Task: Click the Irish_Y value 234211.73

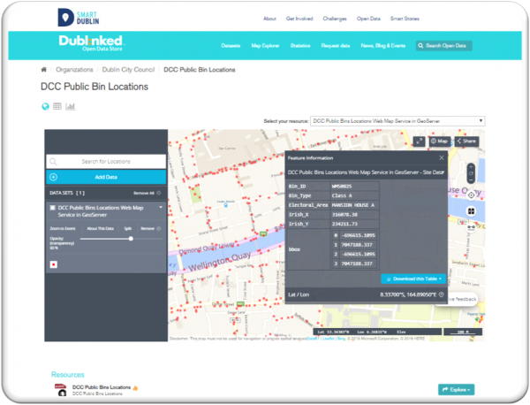Action: point(354,224)
